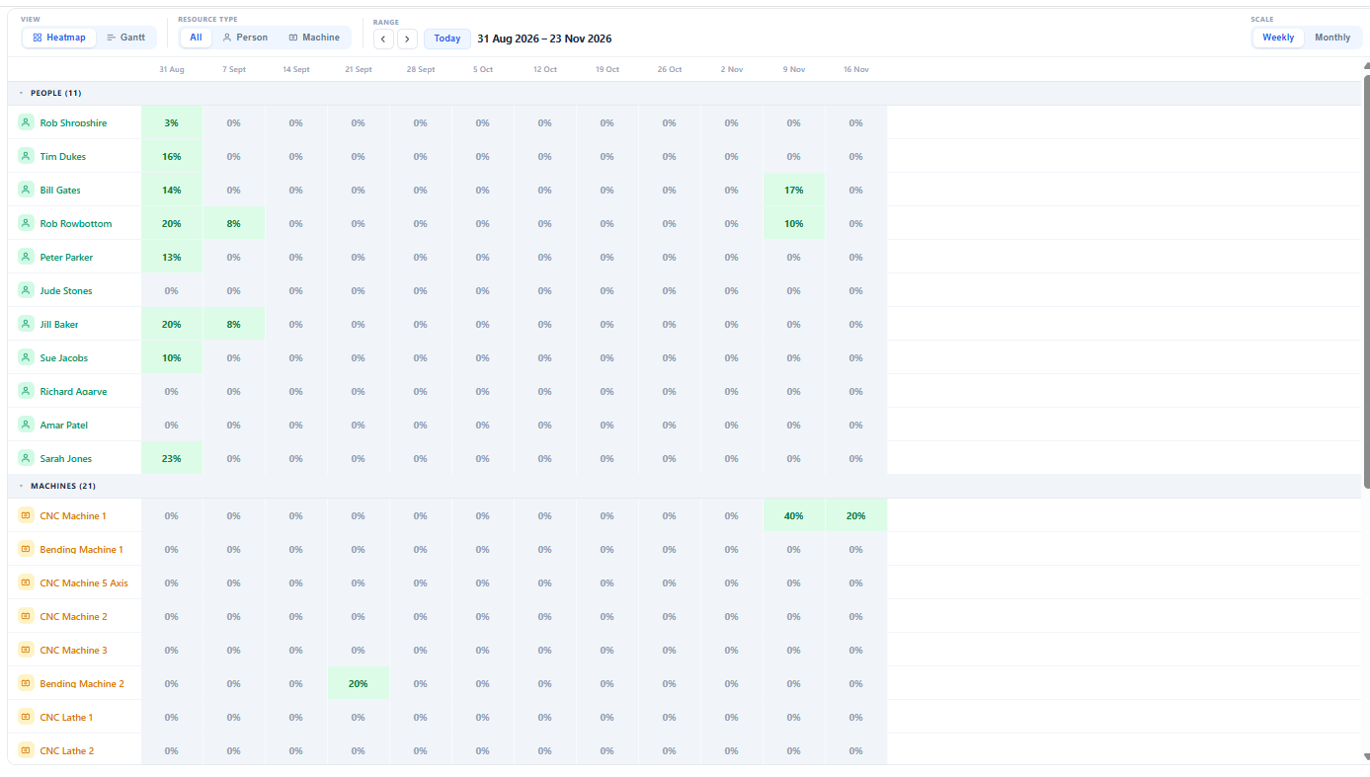This screenshot has width=1370, height=777.
Task: Click the machine icon beside CNC Lathe 2
Action: 26,750
